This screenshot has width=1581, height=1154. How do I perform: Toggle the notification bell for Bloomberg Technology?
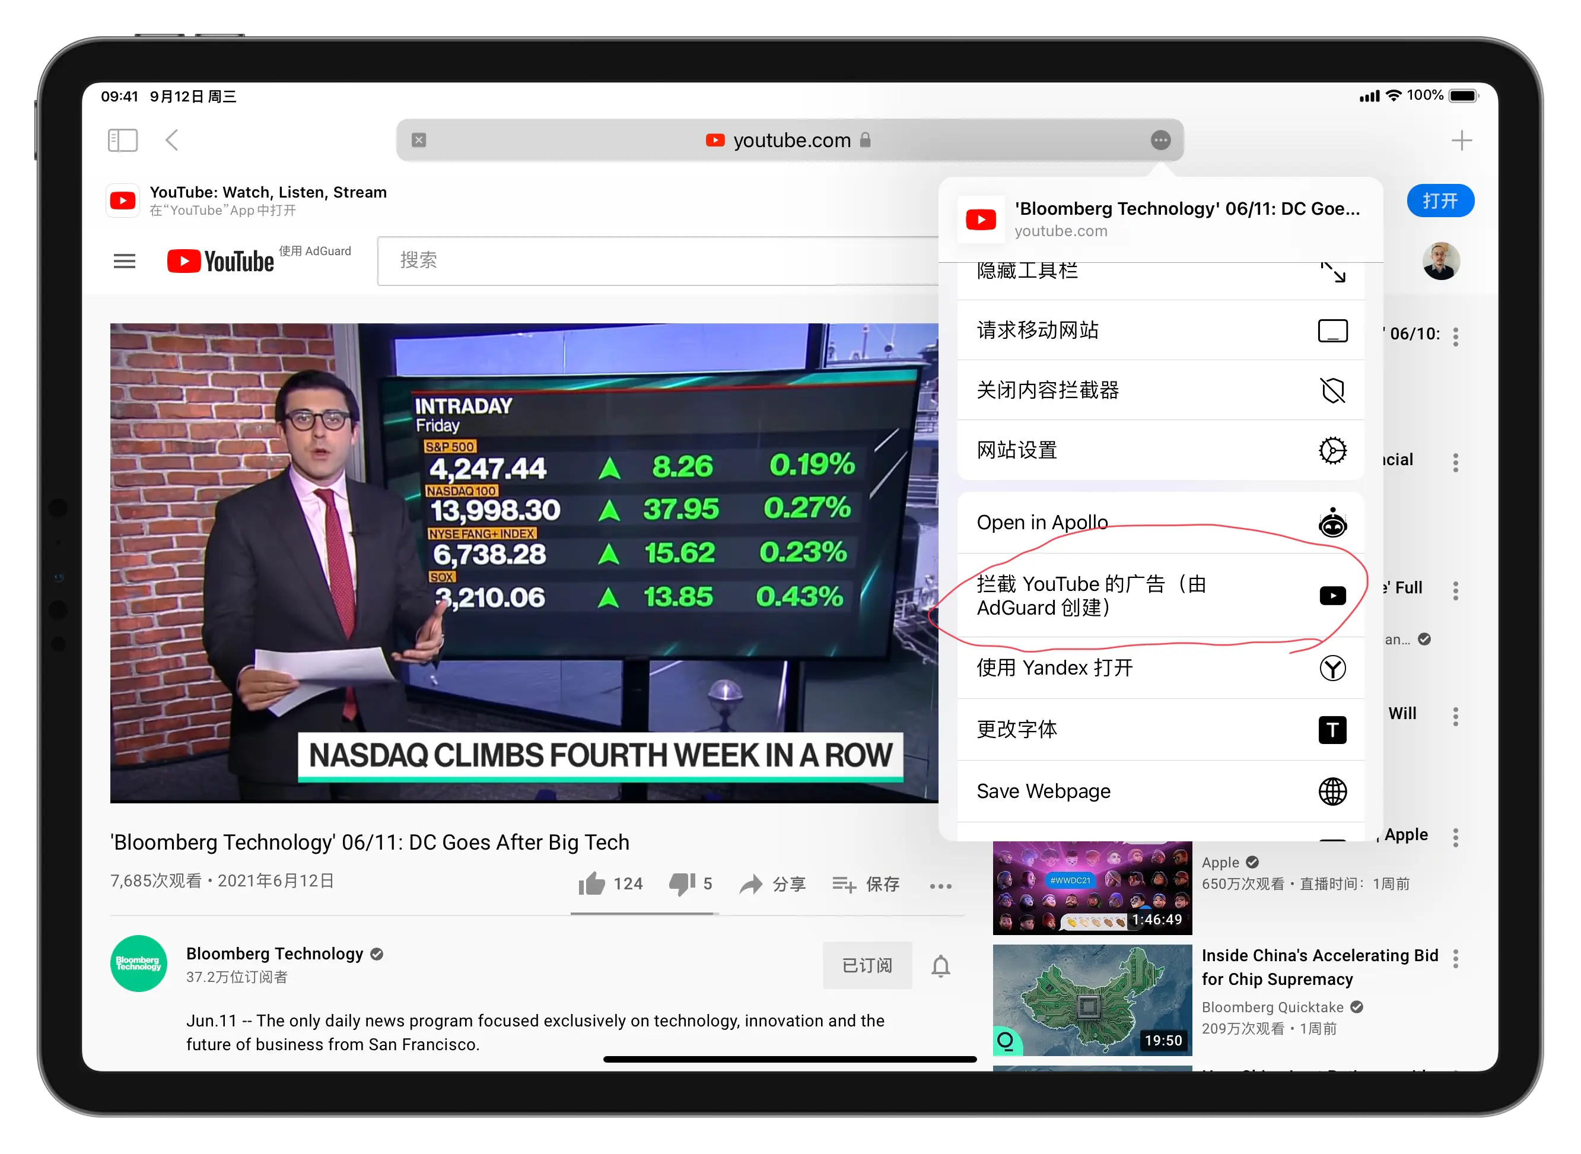click(x=940, y=966)
